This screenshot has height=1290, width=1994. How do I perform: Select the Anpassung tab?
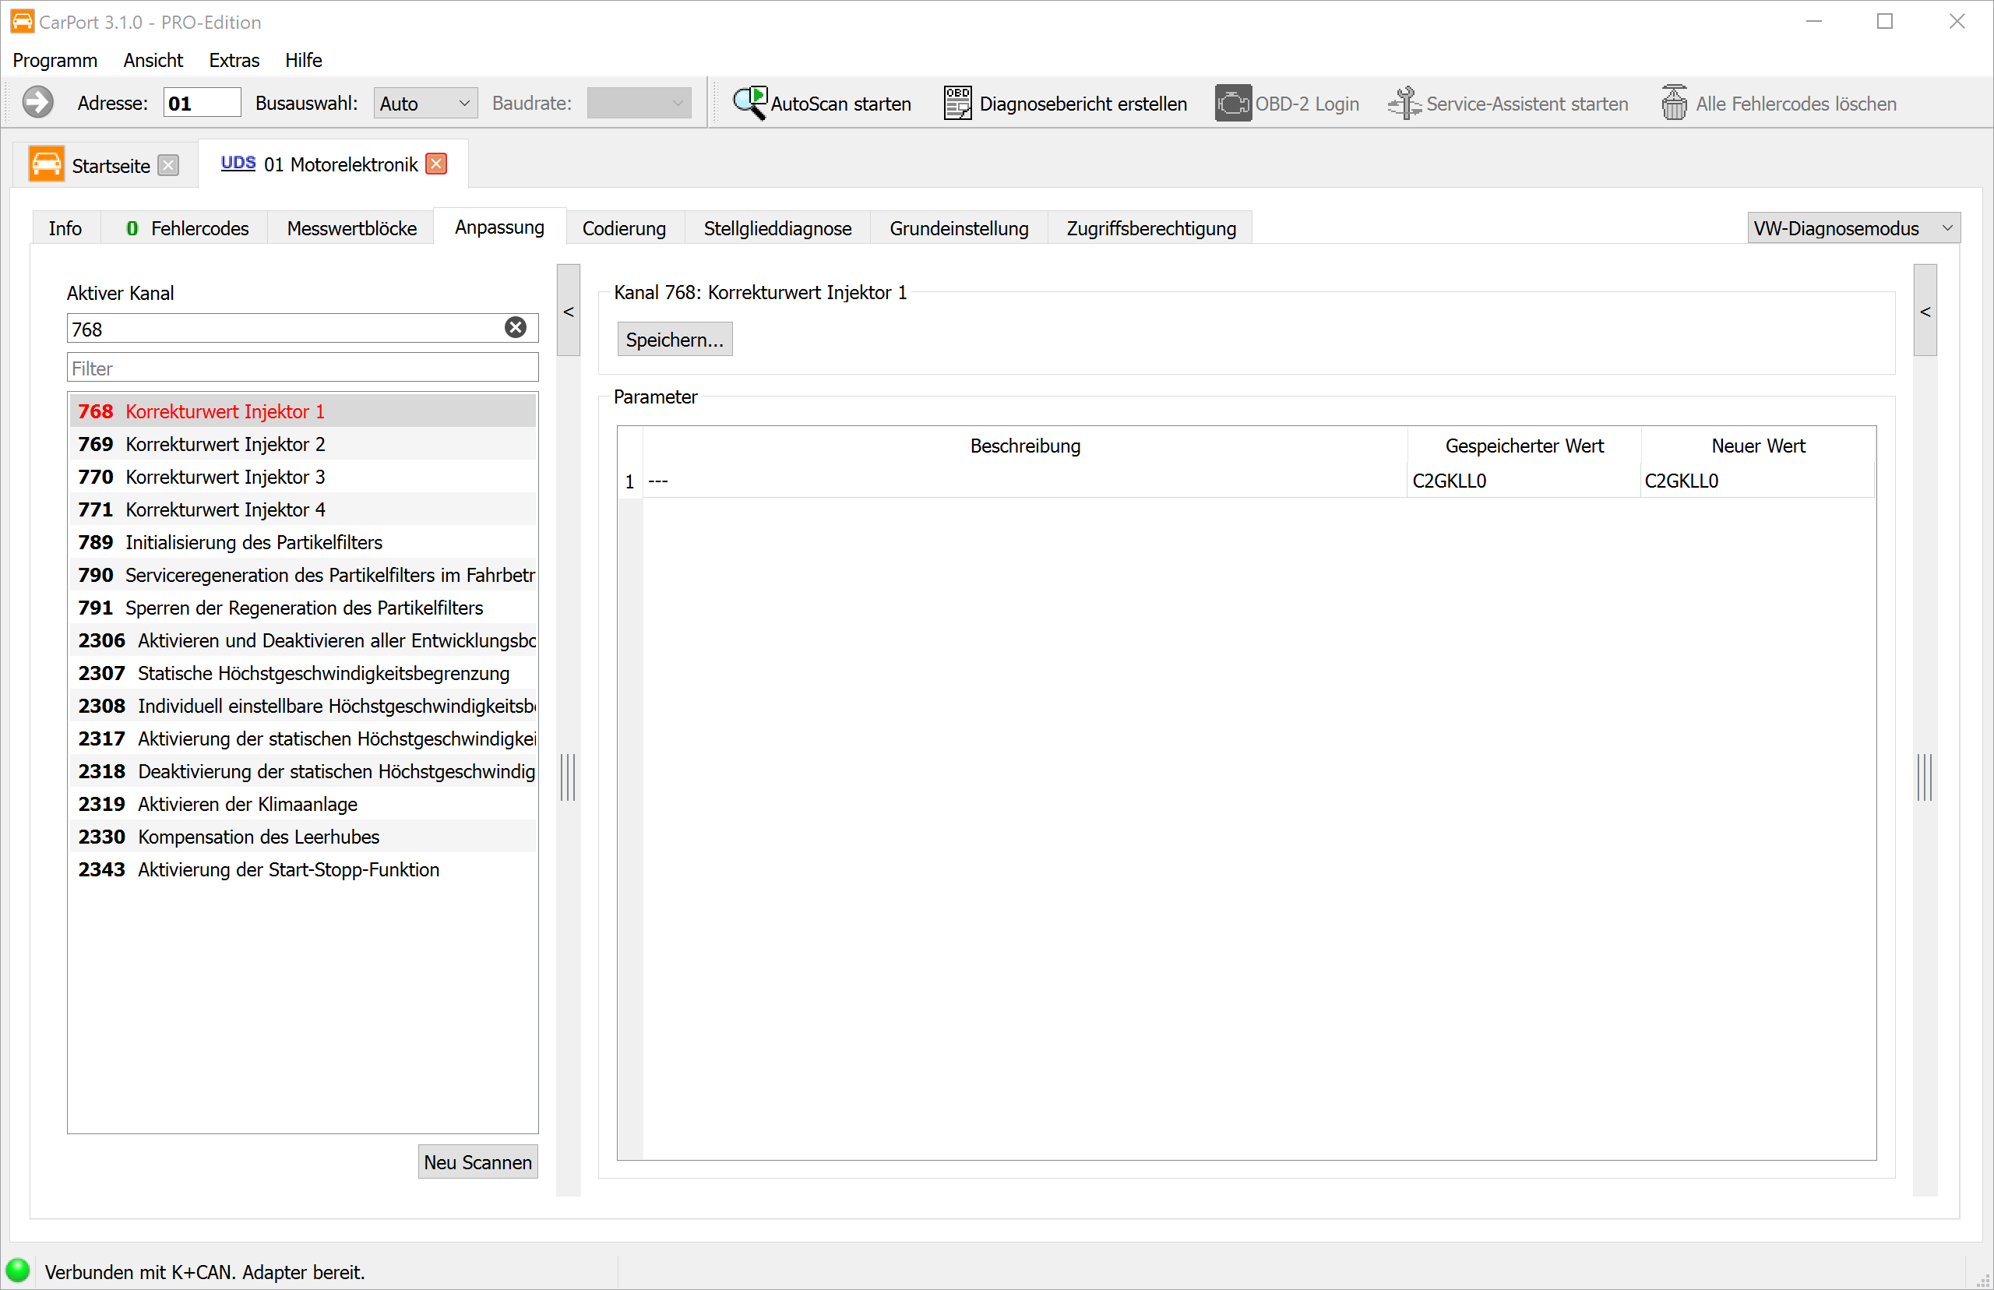click(x=499, y=227)
